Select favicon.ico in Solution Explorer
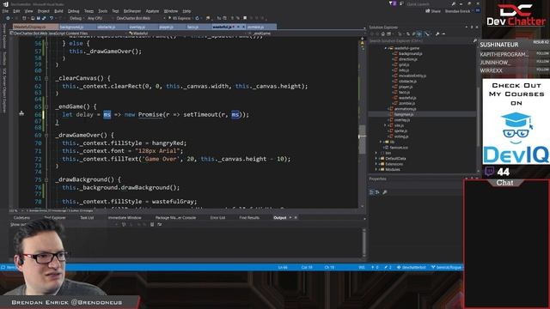The height and width of the screenshot is (309, 550). coord(399,148)
